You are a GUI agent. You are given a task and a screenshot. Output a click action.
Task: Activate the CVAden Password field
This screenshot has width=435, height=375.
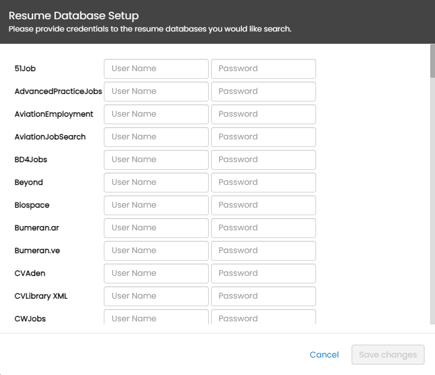point(264,274)
